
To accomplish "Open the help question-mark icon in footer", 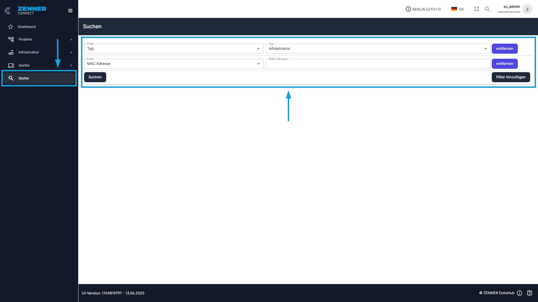I will tap(530, 293).
